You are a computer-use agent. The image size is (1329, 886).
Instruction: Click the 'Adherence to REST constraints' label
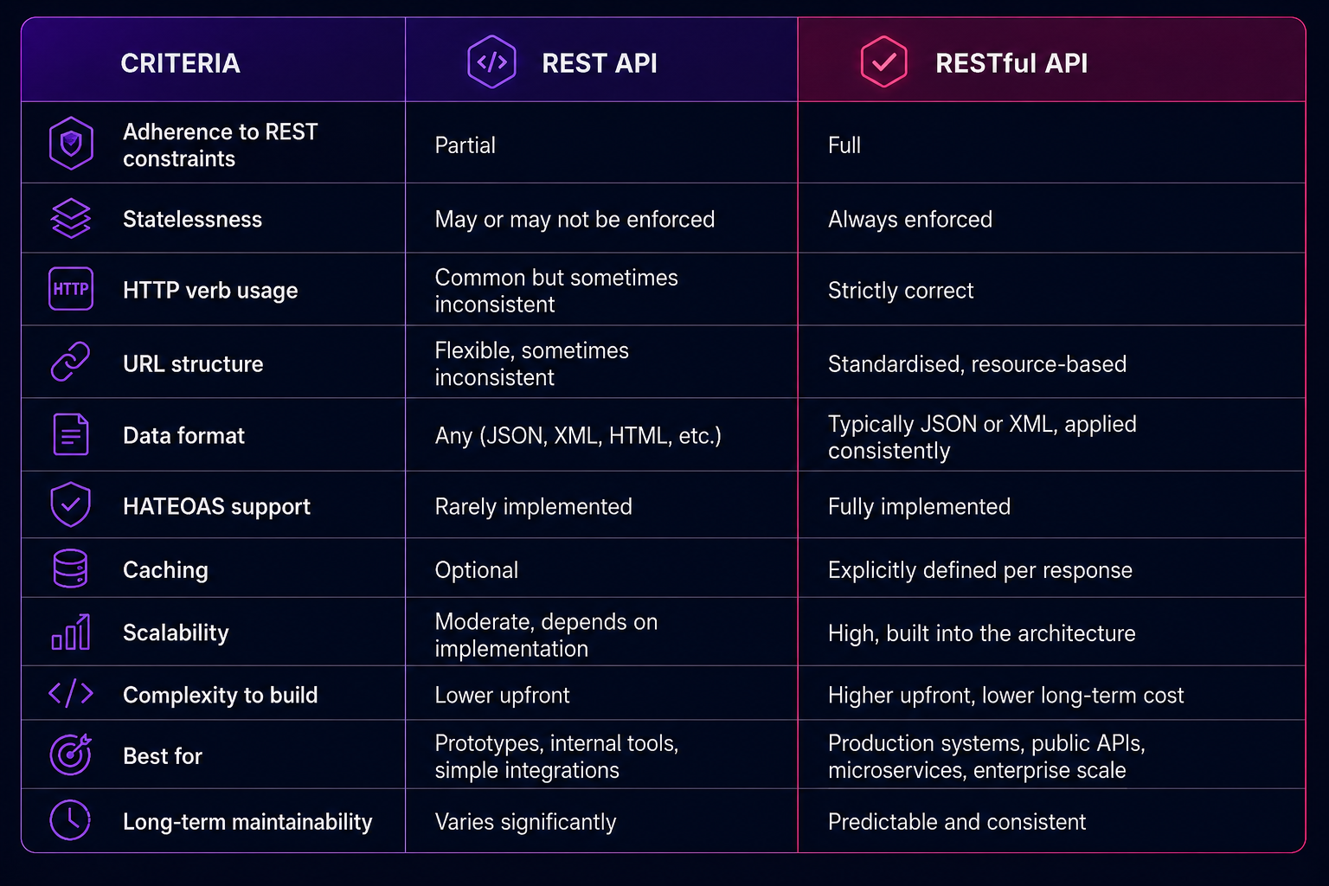point(221,144)
